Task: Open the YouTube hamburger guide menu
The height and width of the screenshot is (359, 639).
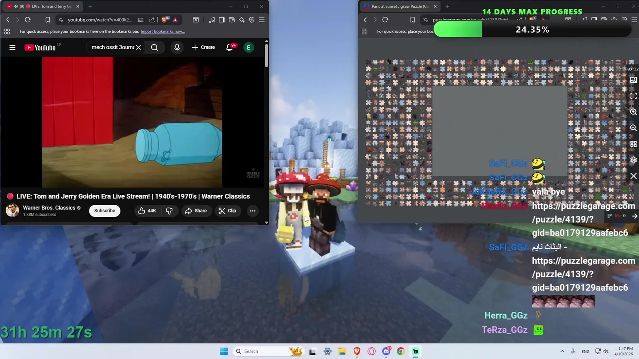Action: pyautogui.click(x=12, y=47)
